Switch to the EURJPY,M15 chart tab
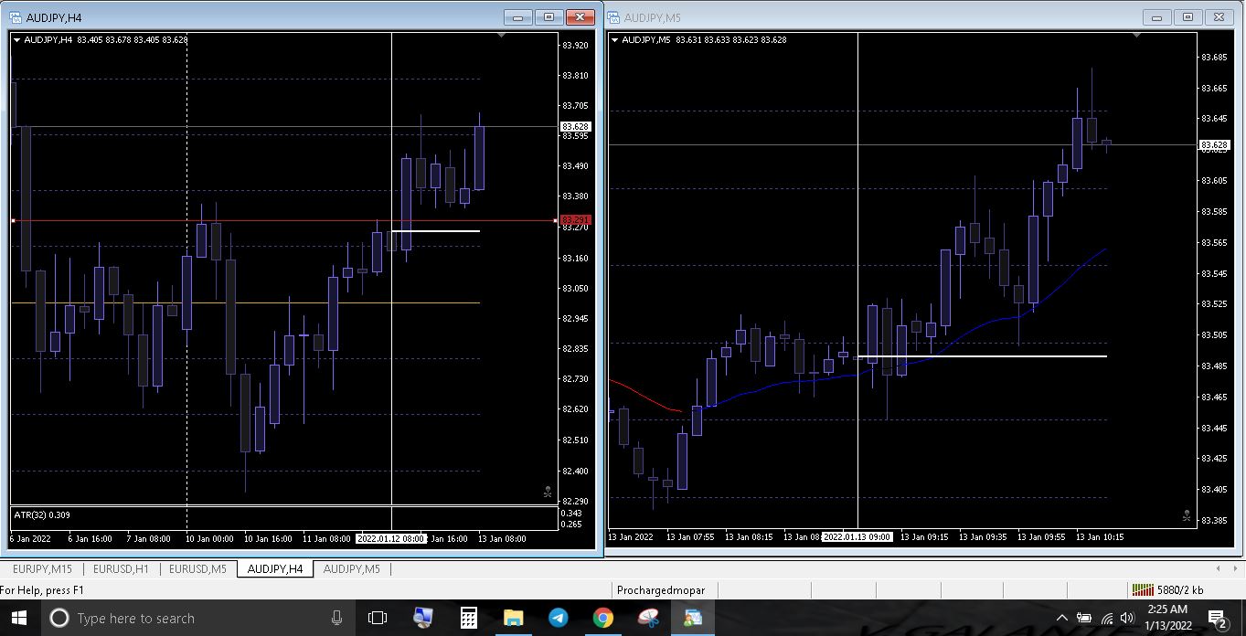Image resolution: width=1246 pixels, height=636 pixels. [x=42, y=568]
